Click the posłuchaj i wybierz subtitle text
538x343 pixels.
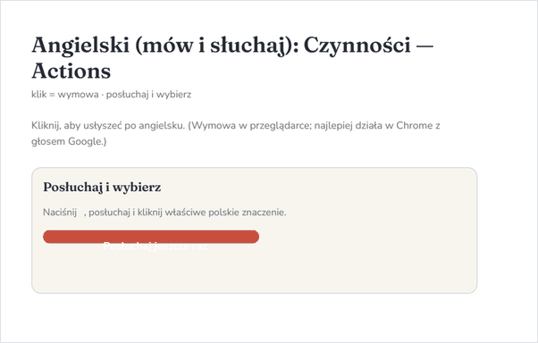[148, 95]
